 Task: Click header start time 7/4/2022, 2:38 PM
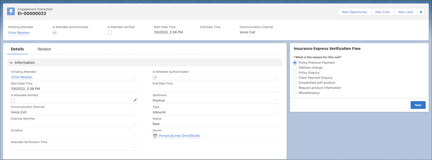click(168, 32)
